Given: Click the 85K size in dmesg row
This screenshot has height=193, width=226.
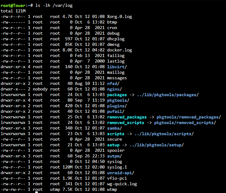Looking at the screenshot, I should click(x=69, y=45).
